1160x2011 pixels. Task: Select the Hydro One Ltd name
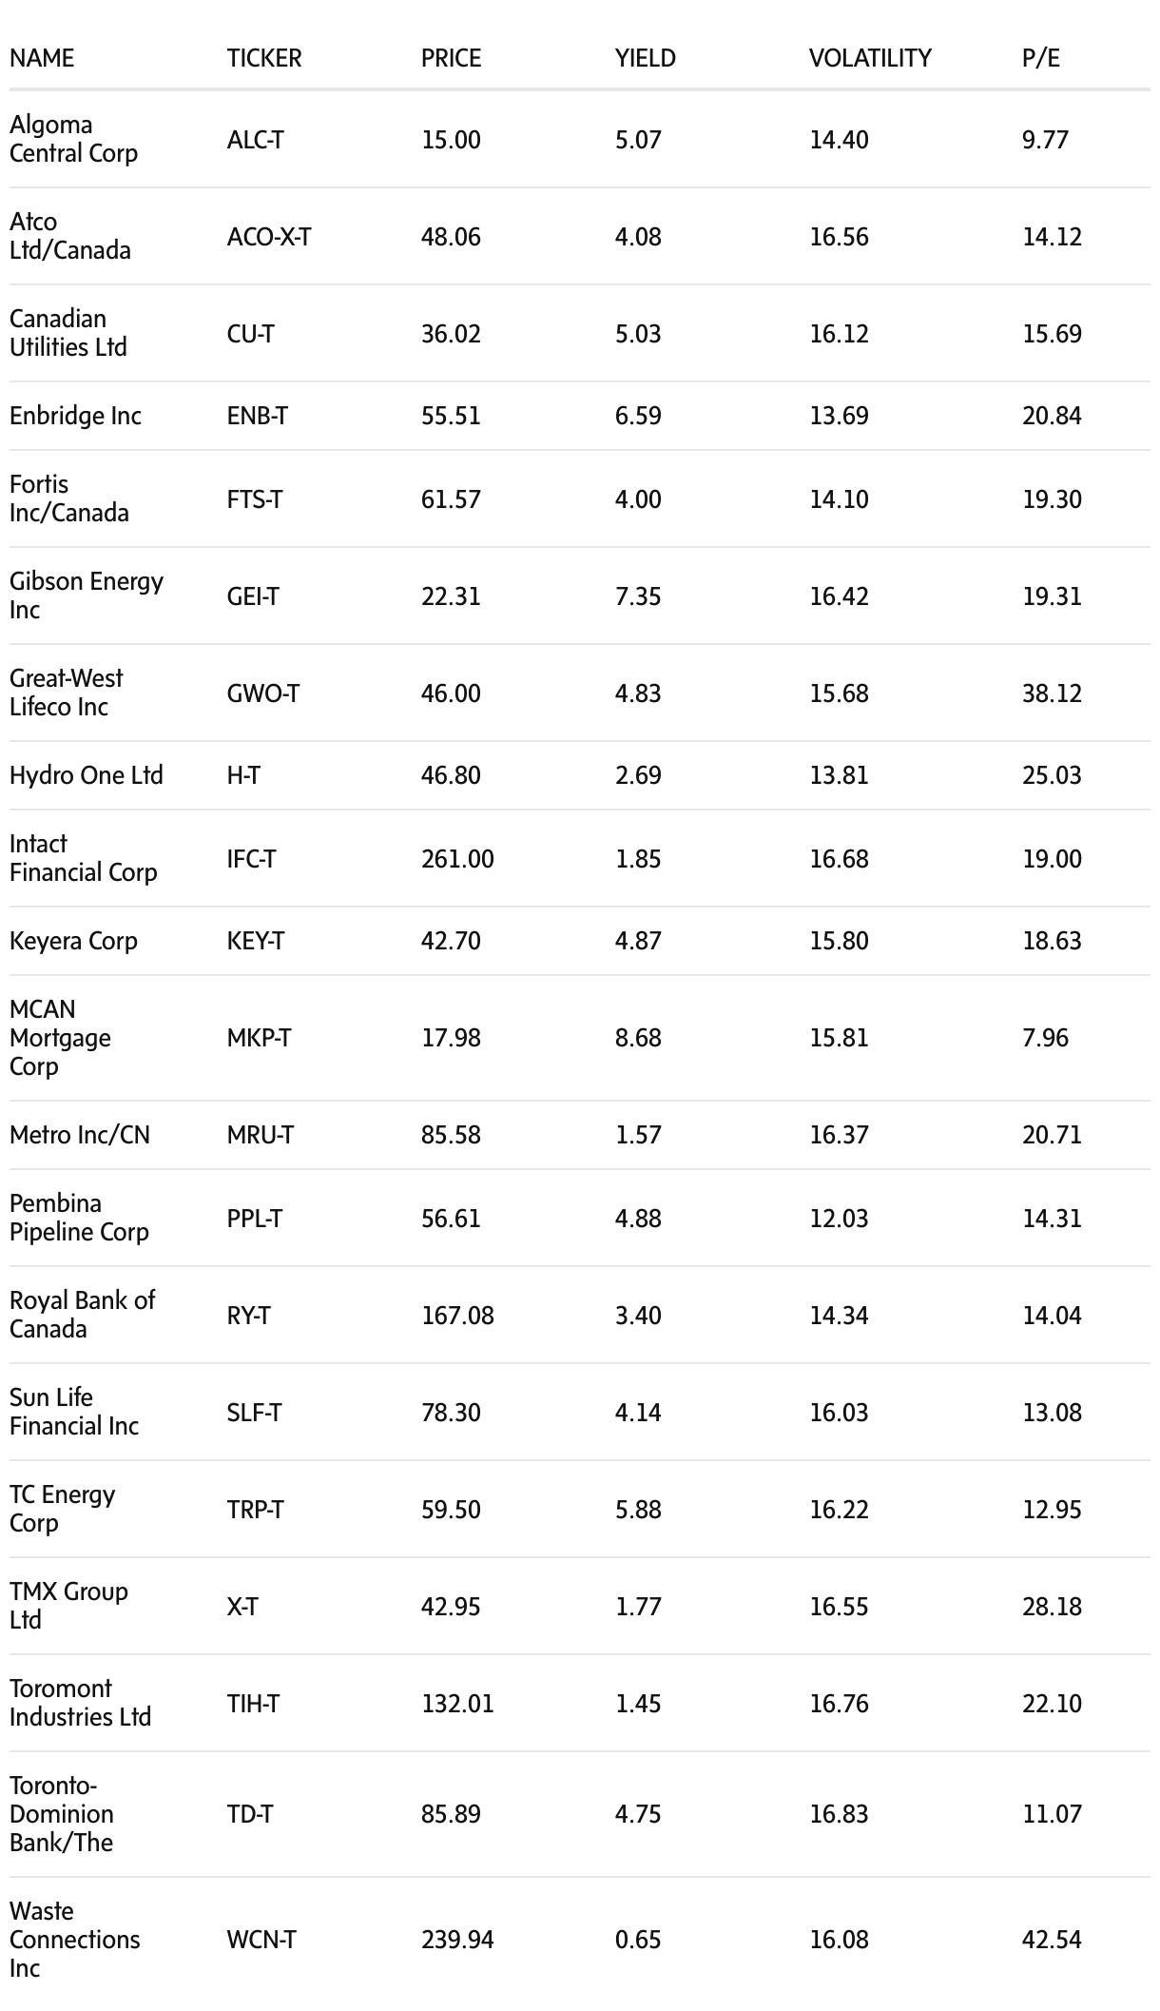pyautogui.click(x=87, y=775)
